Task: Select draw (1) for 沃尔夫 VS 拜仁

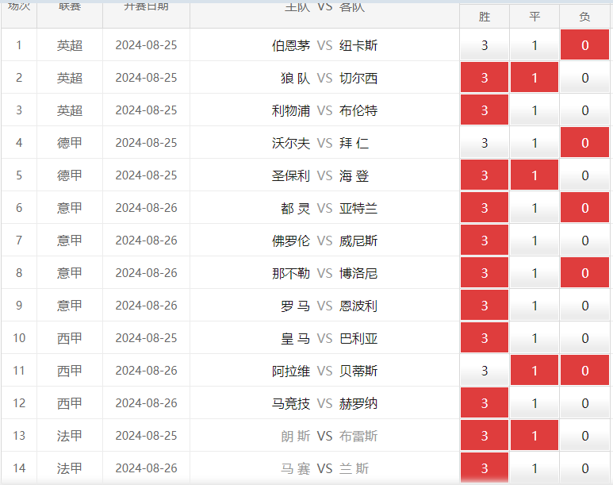Action: 534,143
